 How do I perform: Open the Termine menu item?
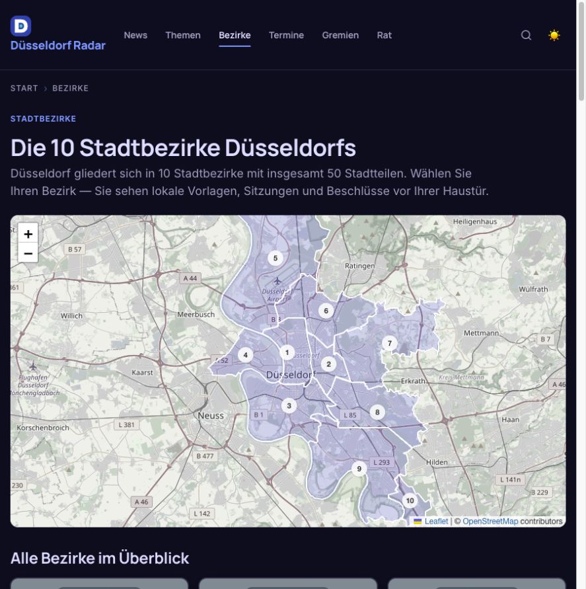tap(287, 35)
